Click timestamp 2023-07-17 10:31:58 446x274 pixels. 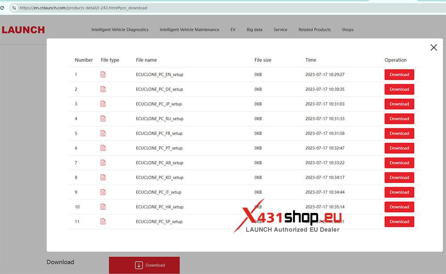325,133
